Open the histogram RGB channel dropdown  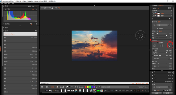coord(33,9)
